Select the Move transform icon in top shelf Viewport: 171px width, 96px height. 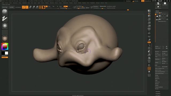pyautogui.click(x=30, y=7)
